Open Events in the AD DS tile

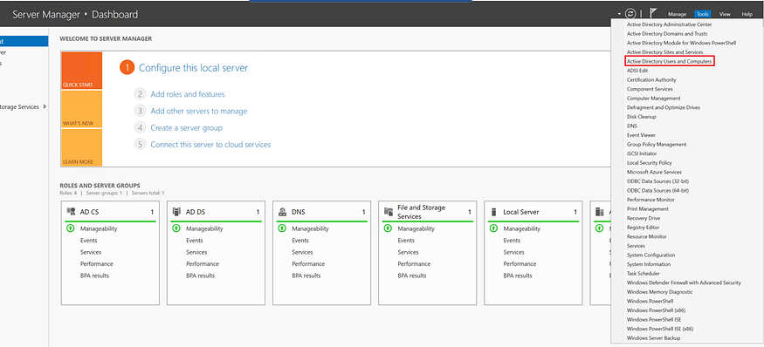click(x=195, y=241)
